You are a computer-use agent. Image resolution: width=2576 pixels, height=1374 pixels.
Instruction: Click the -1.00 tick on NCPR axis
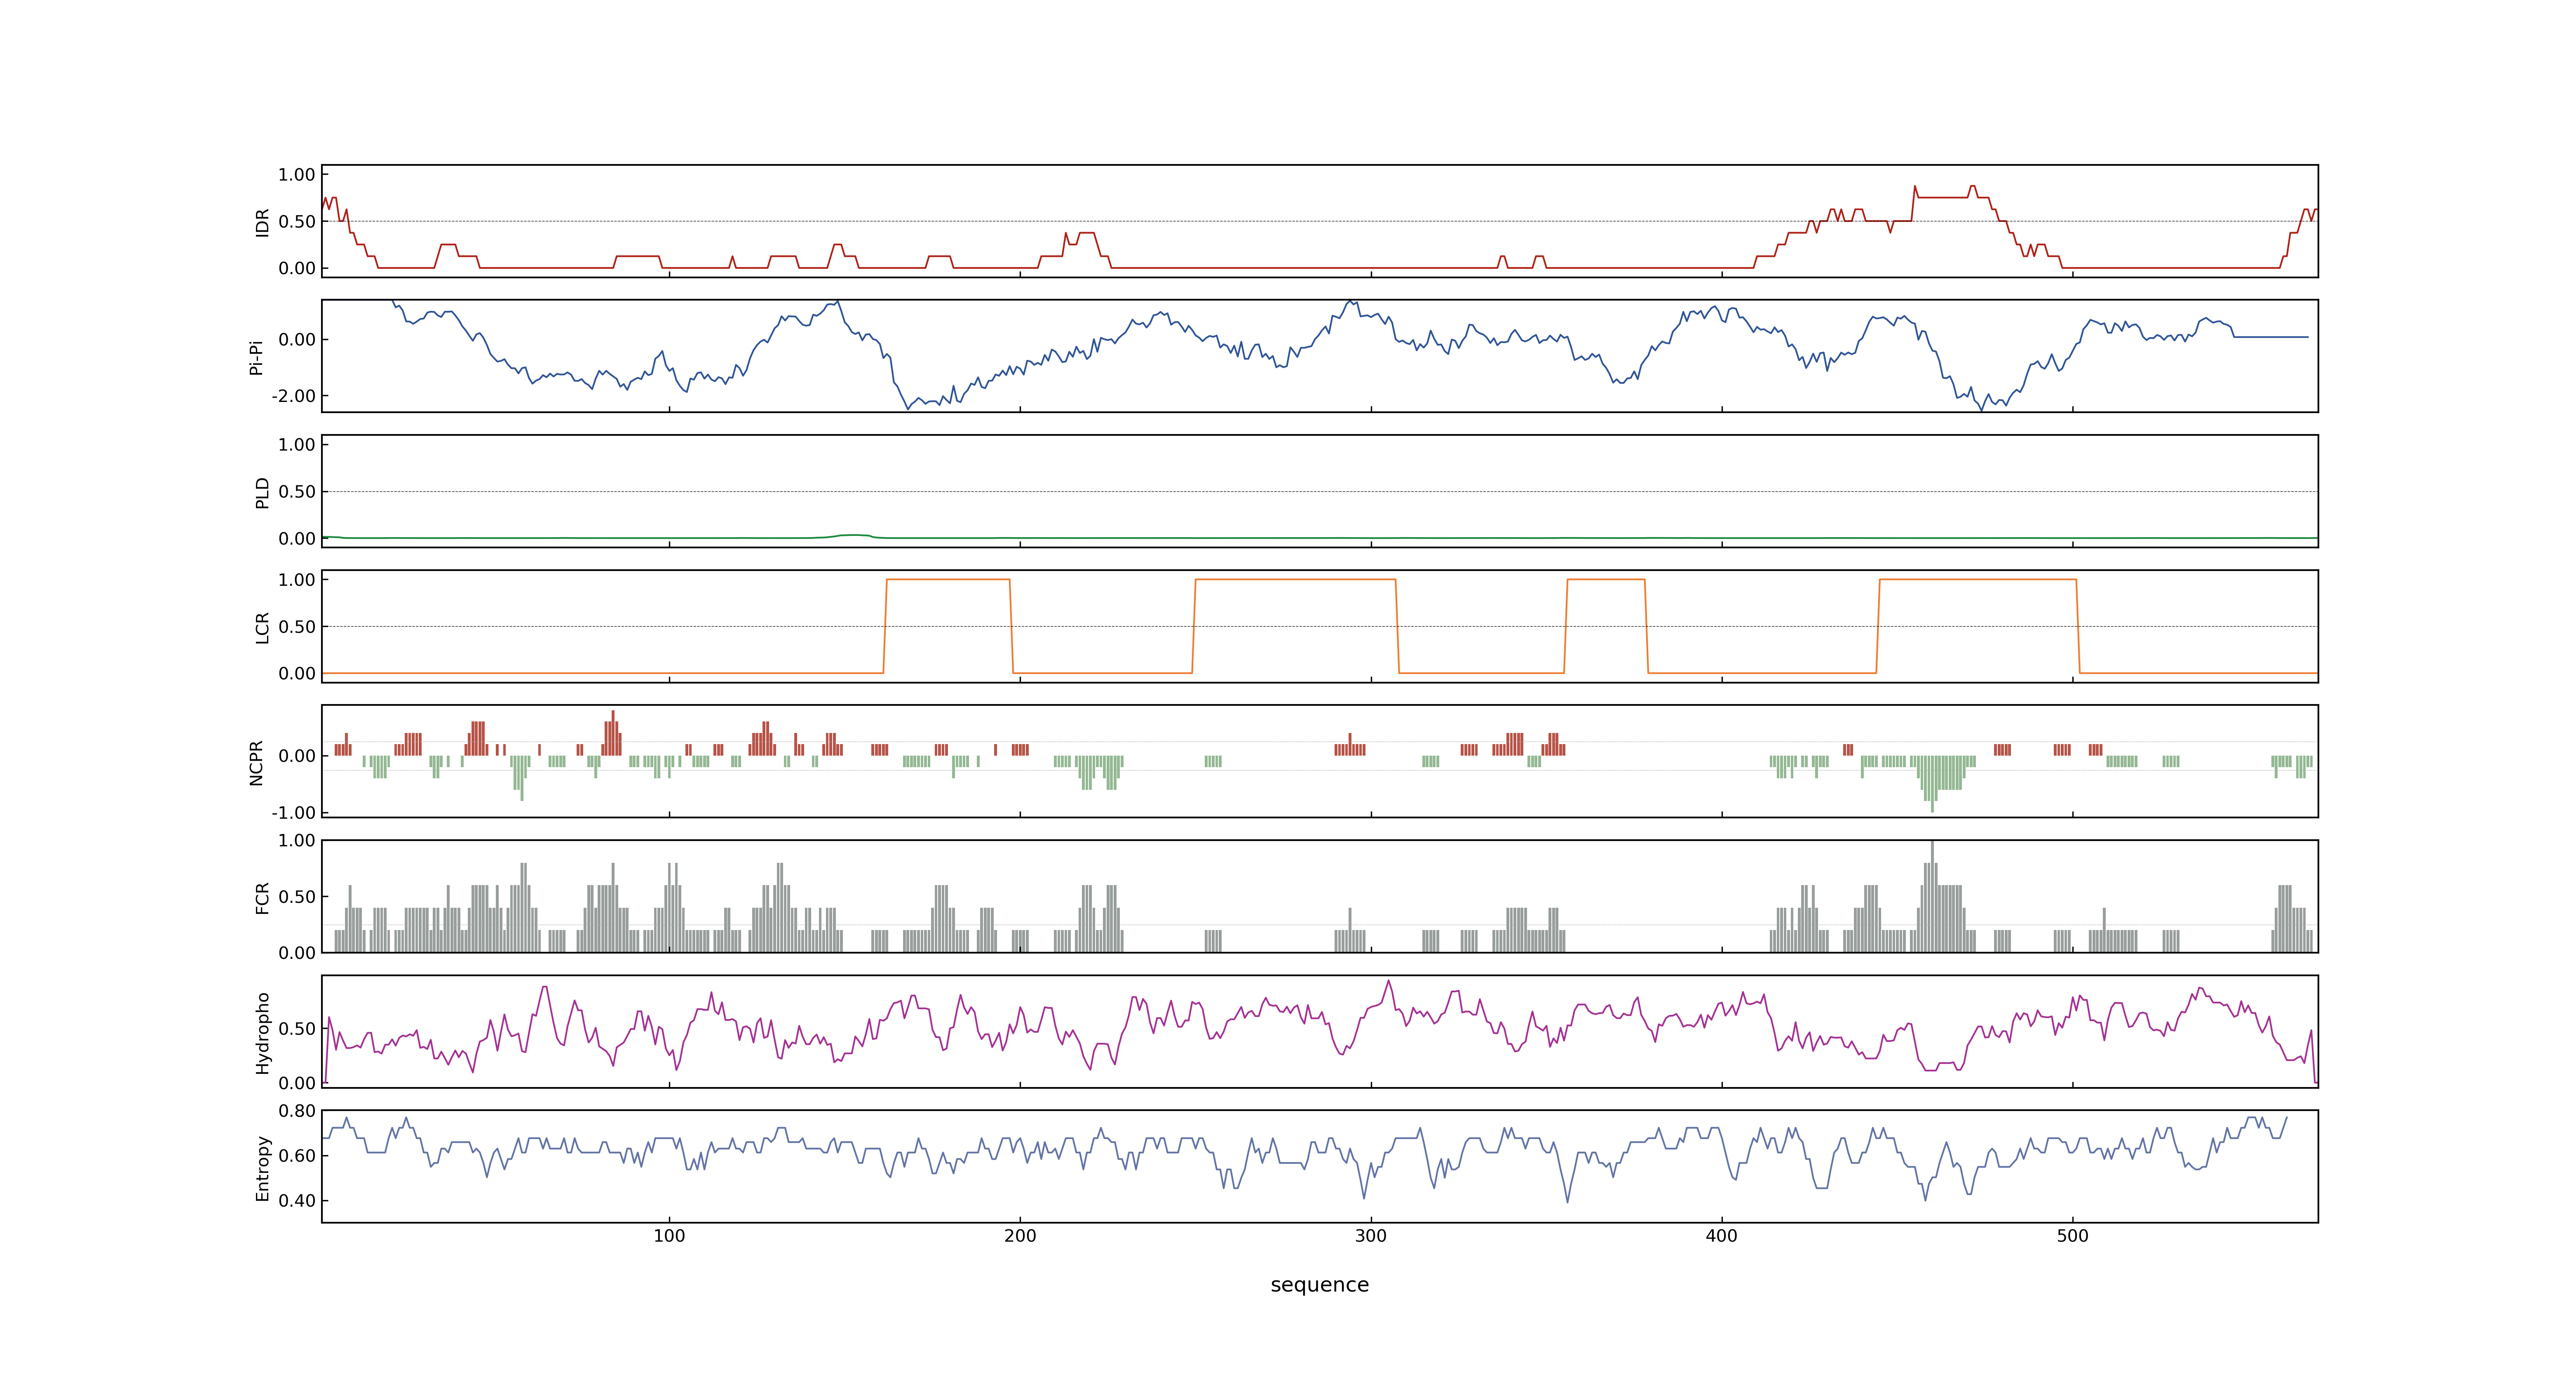[293, 813]
